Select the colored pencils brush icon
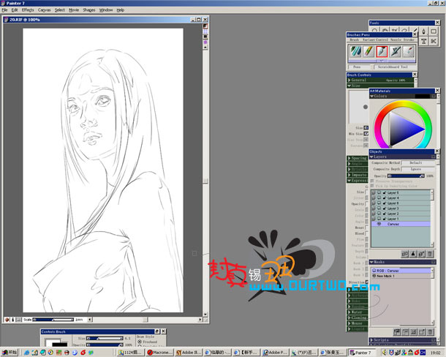446x357 pixels. (368, 51)
